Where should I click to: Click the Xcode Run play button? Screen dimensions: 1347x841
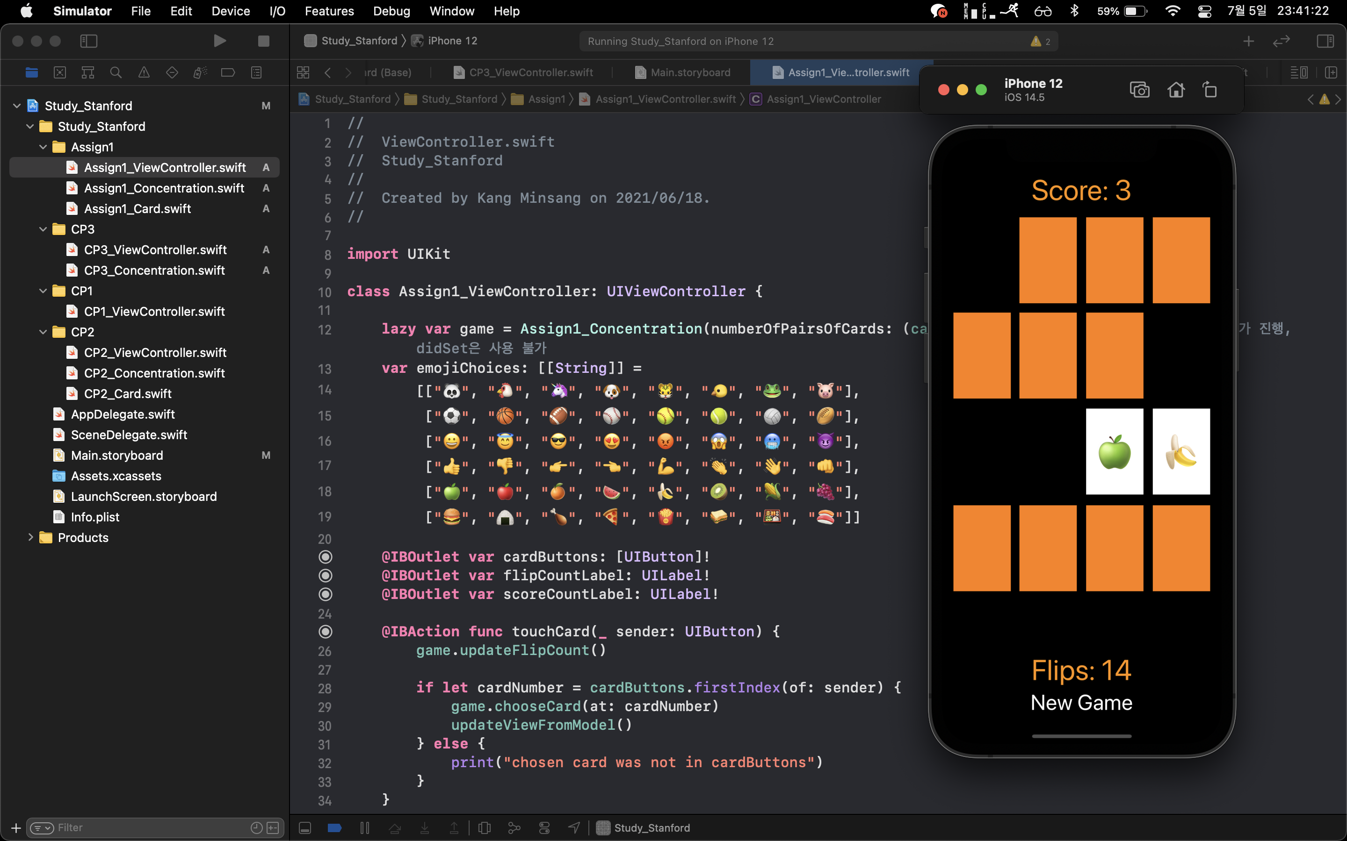pyautogui.click(x=220, y=41)
